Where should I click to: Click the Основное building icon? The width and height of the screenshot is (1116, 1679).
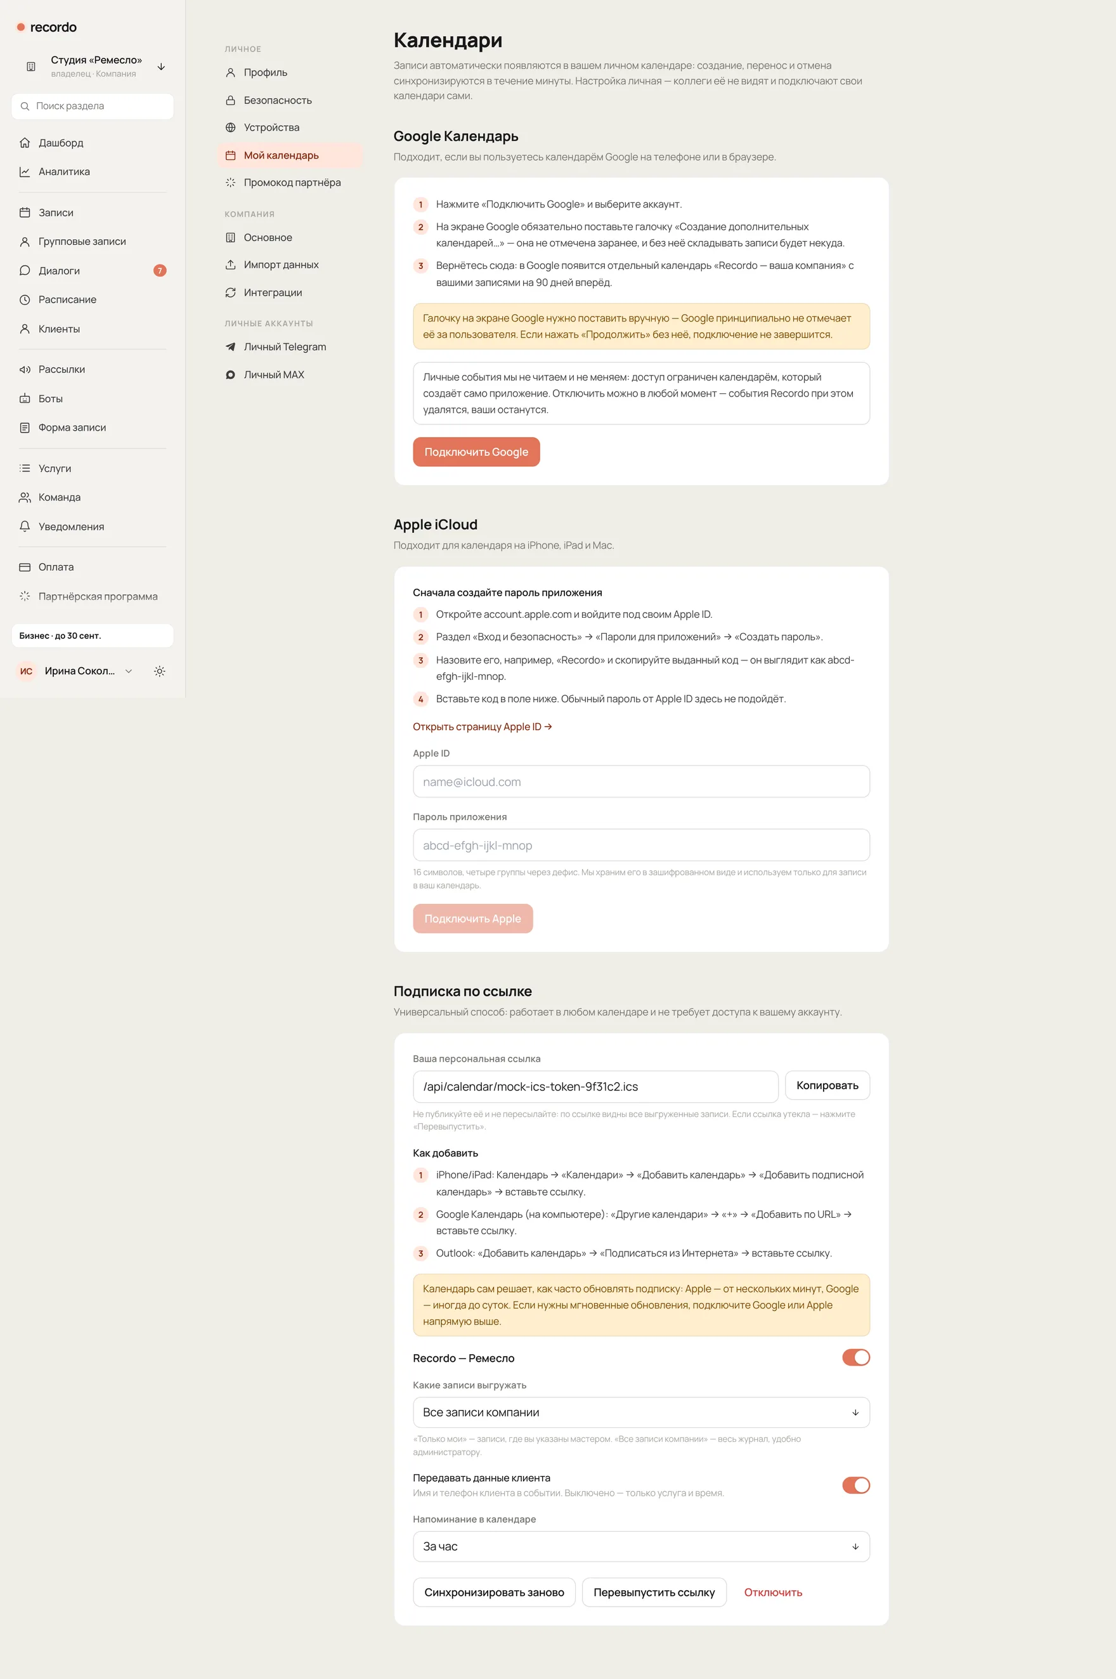[x=231, y=238]
